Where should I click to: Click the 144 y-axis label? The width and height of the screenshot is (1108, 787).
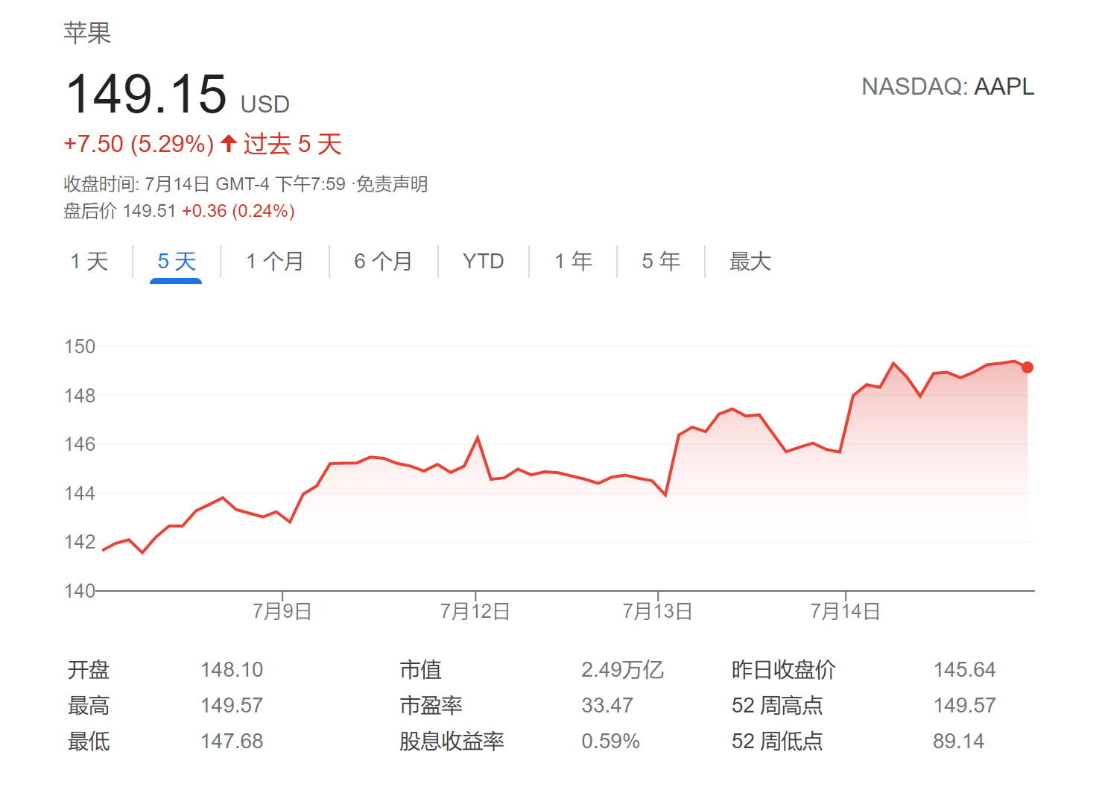pyautogui.click(x=80, y=493)
